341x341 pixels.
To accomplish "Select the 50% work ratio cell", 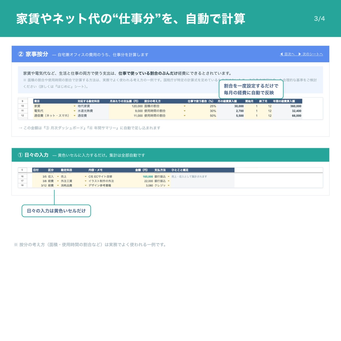I will (x=201, y=116).
